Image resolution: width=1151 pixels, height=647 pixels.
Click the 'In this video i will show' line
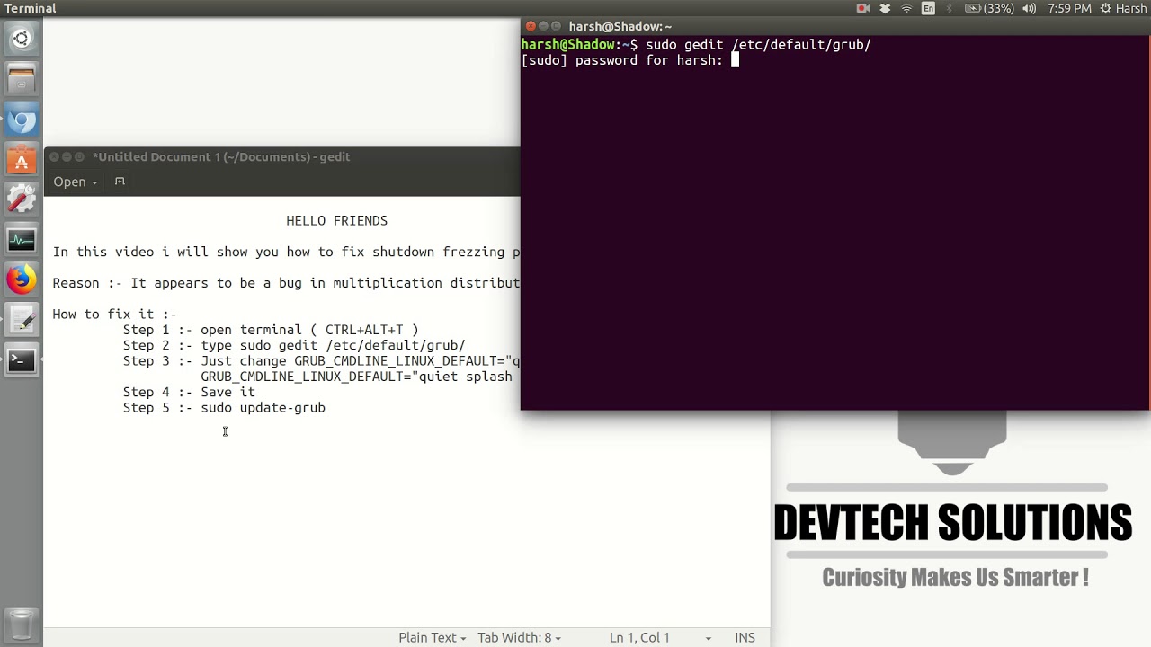pyautogui.click(x=286, y=253)
